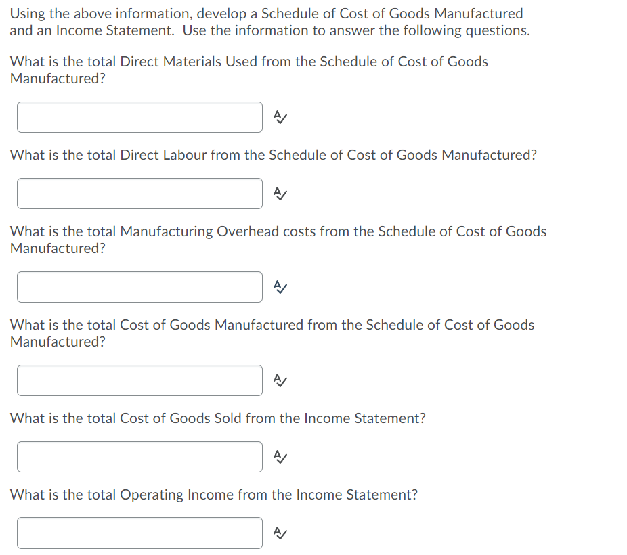
Task: Focus the Direct Materials Used answer field
Action: pos(139,117)
